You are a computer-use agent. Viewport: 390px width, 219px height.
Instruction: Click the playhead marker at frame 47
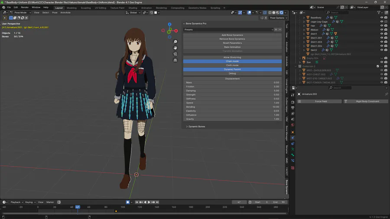tap(78, 207)
